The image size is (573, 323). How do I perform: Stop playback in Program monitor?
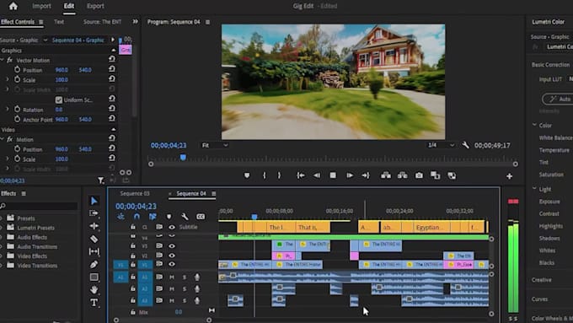click(333, 175)
